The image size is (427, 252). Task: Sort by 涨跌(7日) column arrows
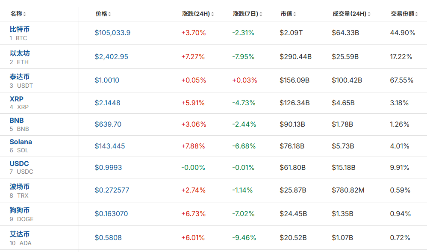click(261, 14)
